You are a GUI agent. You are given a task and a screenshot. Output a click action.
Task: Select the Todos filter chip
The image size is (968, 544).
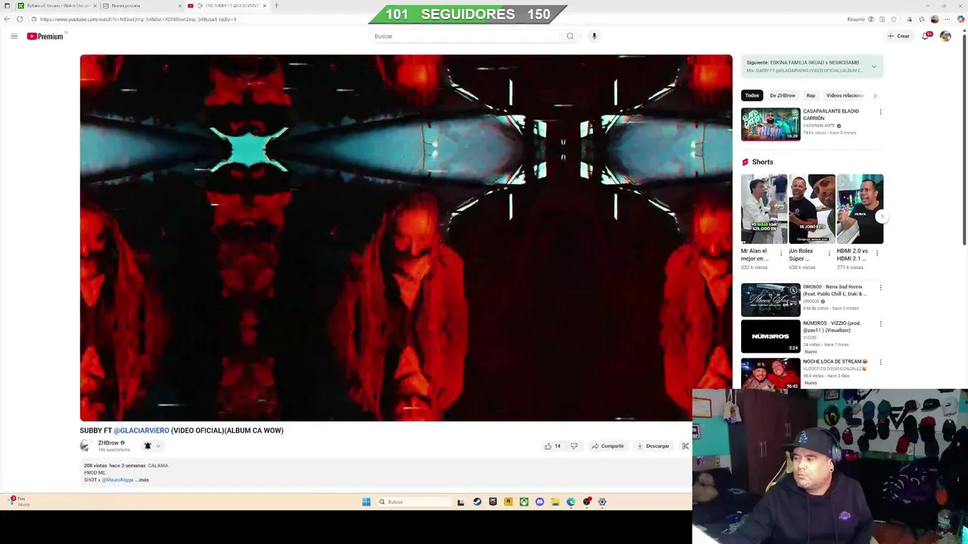point(752,95)
